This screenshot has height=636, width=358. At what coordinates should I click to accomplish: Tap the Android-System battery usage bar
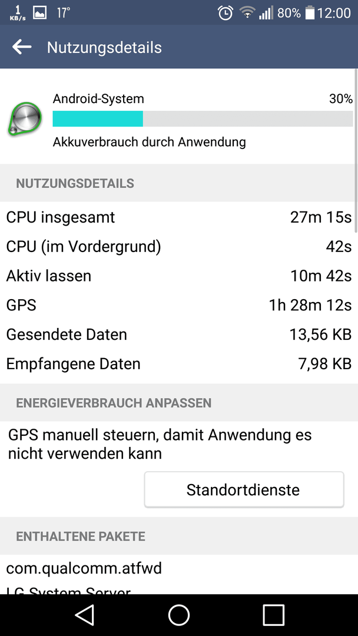(203, 119)
